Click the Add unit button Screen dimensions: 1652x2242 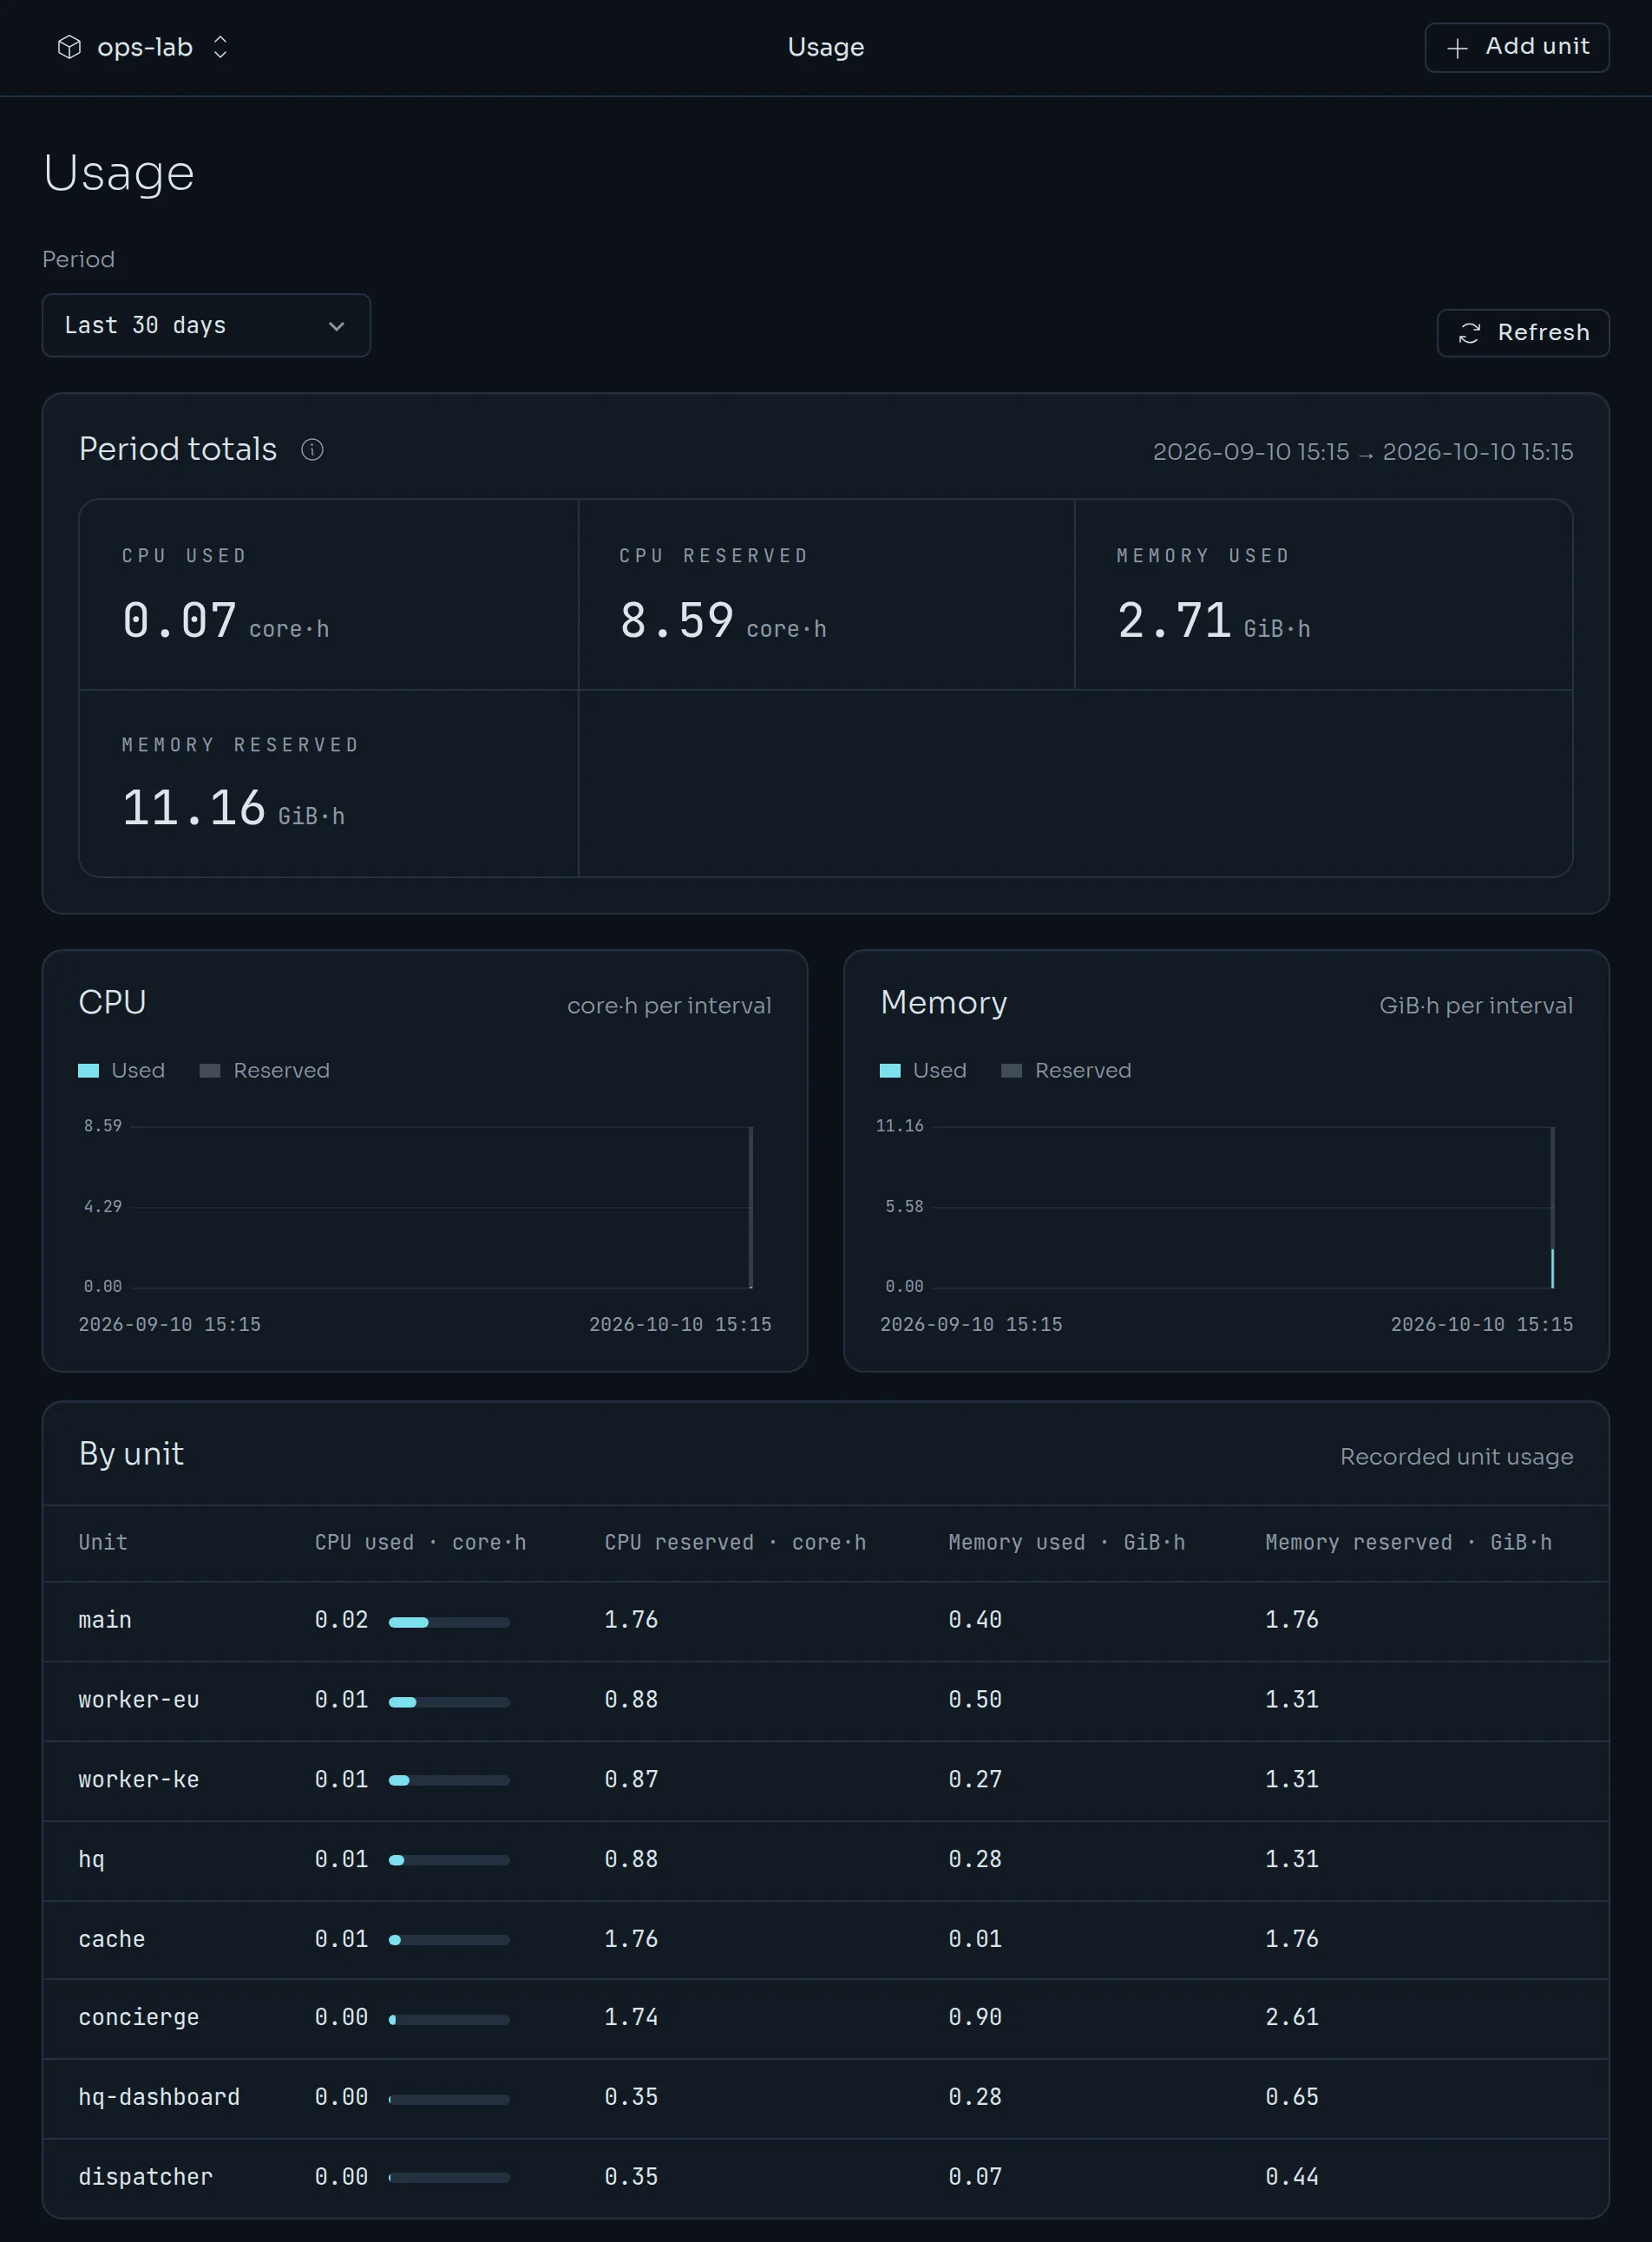tap(1516, 47)
